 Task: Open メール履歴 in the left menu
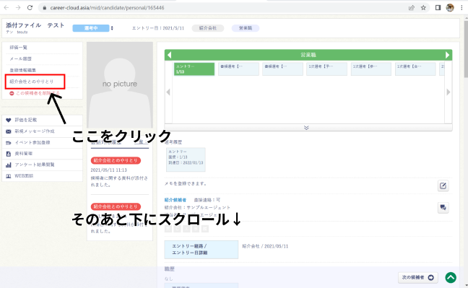pos(21,58)
